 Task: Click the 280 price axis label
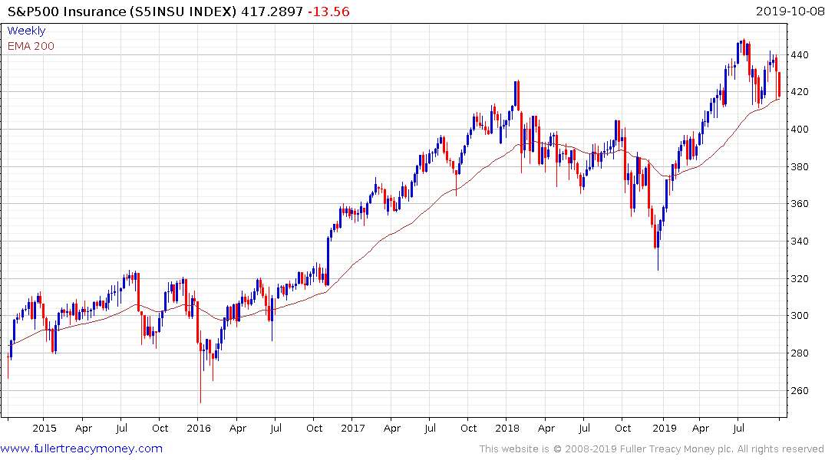coord(799,353)
